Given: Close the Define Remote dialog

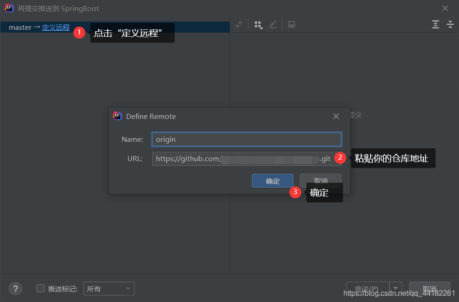Looking at the screenshot, I should coord(336,116).
